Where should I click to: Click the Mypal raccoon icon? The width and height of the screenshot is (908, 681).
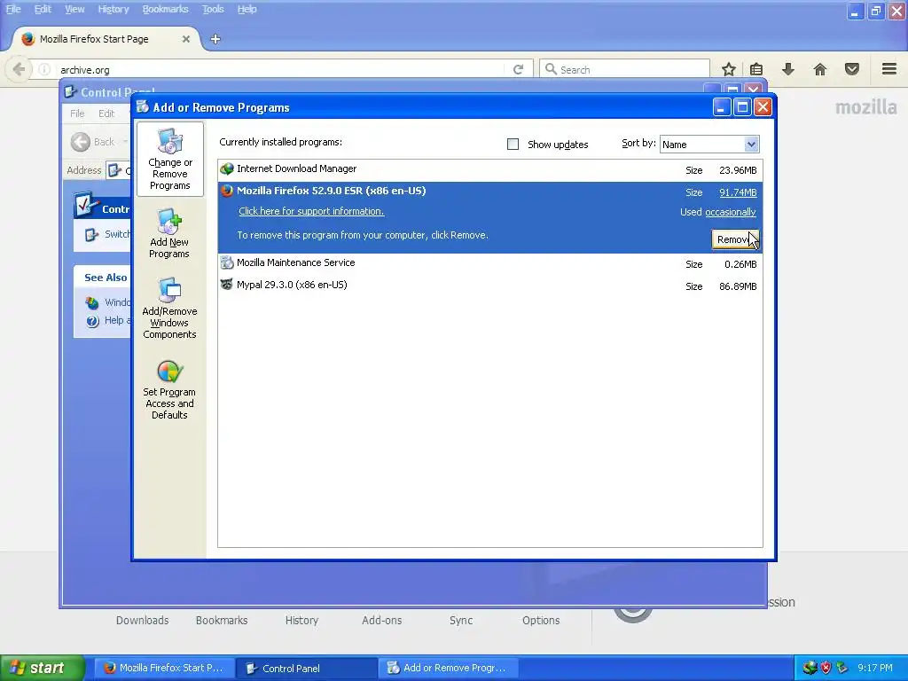click(227, 285)
